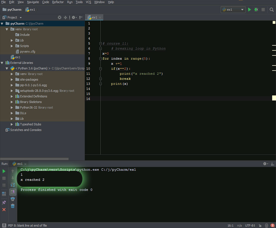Image resolution: width=276 pixels, height=228 pixels.
Task: Expand the DLLs folder
Action: pos(12,113)
